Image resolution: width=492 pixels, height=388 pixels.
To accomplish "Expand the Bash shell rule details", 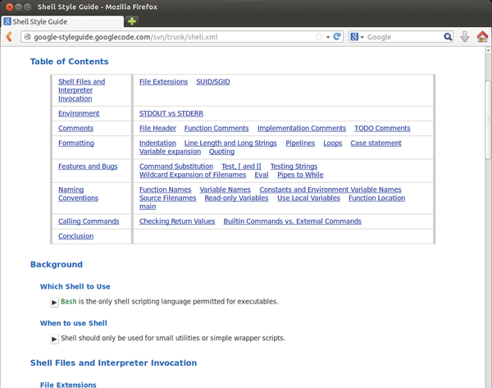I will (54, 302).
